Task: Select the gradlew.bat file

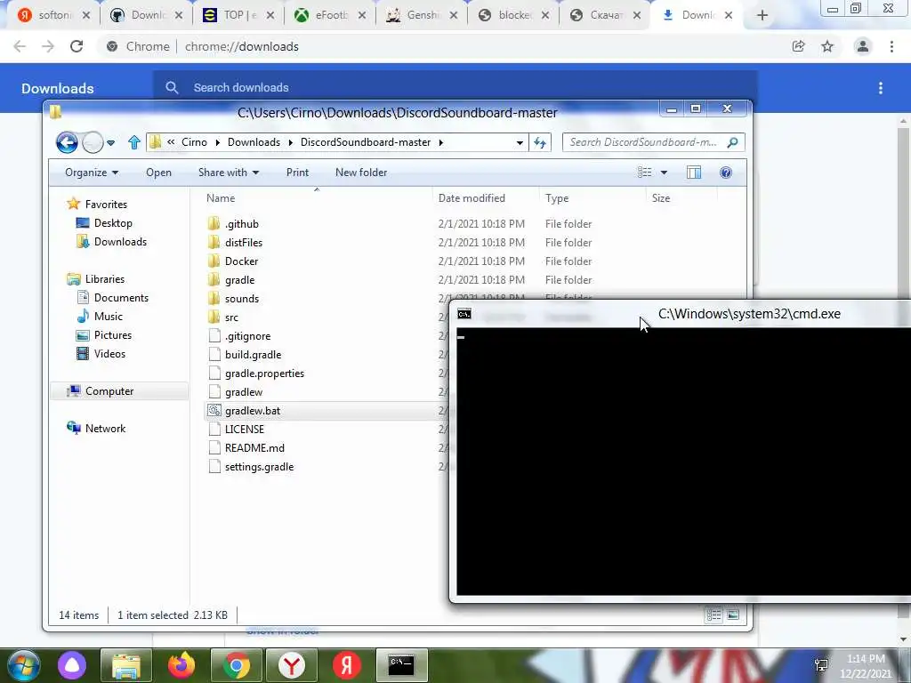Action: (x=252, y=411)
